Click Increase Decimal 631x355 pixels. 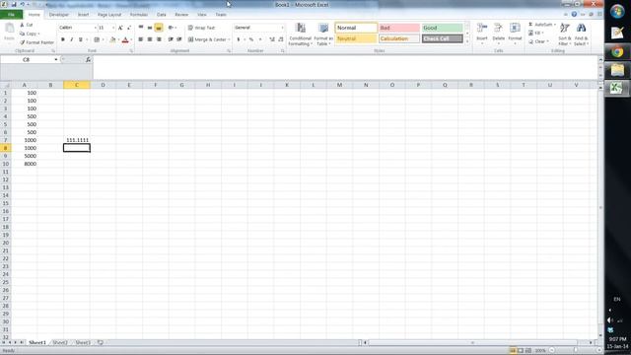coord(272,39)
